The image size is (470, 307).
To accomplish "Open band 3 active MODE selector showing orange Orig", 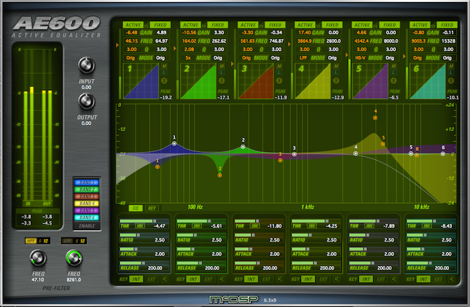I will click(246, 58).
